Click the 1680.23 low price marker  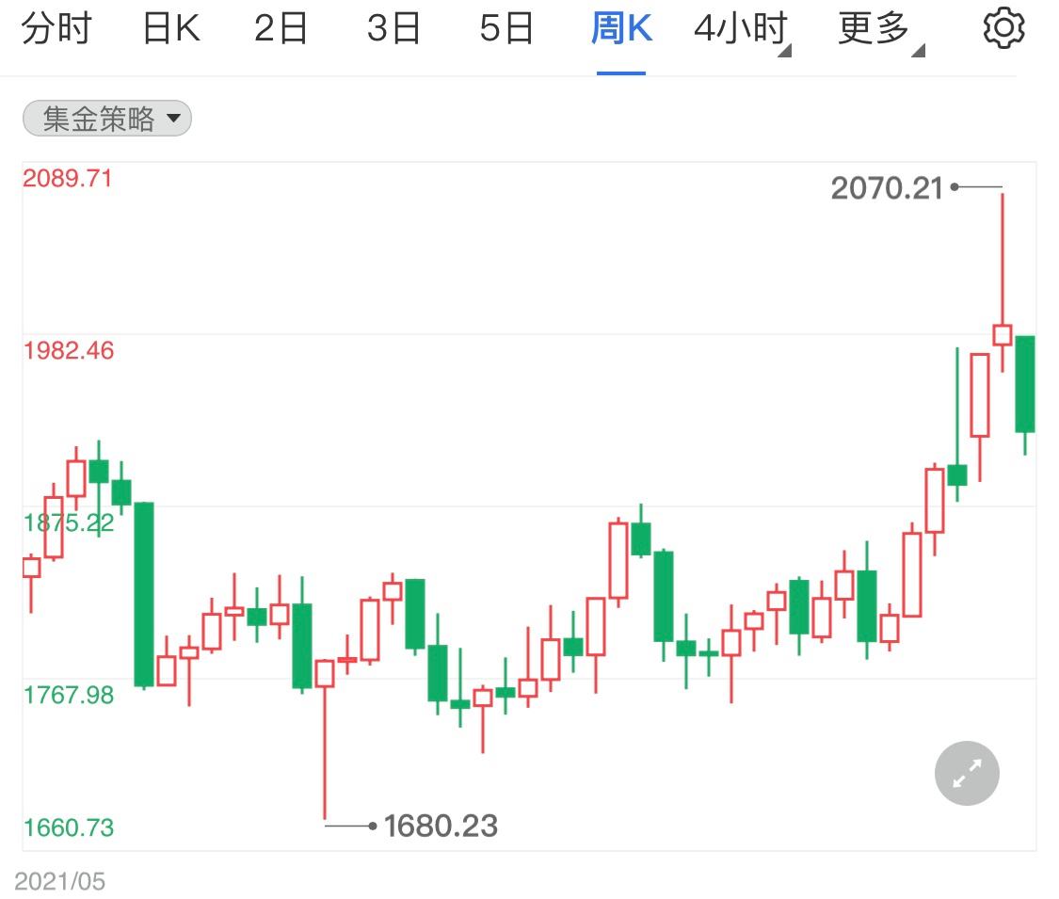(x=441, y=826)
